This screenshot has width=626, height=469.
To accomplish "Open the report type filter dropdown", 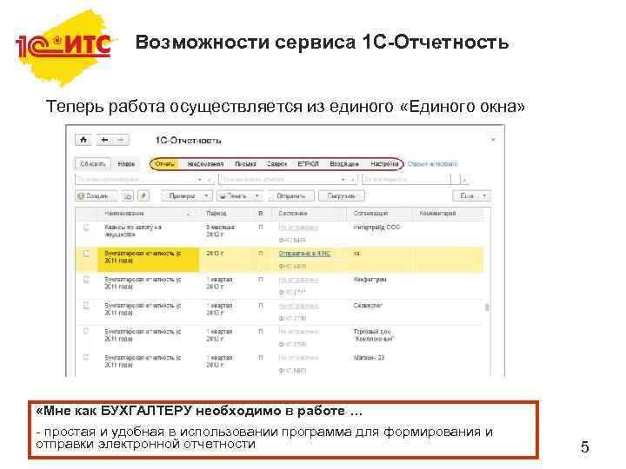I will pyautogui.click(x=343, y=180).
